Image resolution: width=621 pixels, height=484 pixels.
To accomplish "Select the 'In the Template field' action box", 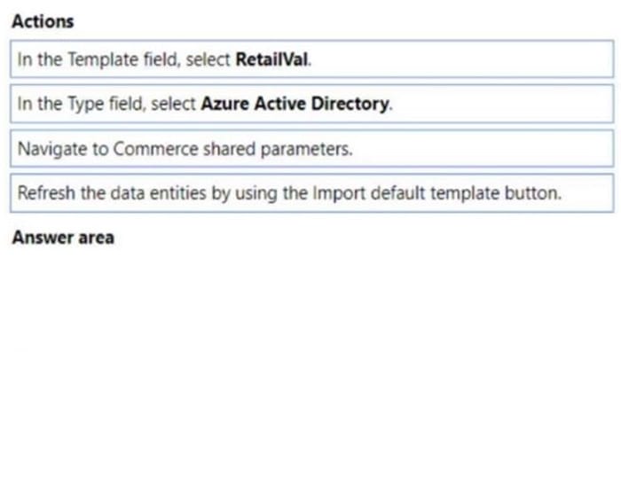I will 312,59.
